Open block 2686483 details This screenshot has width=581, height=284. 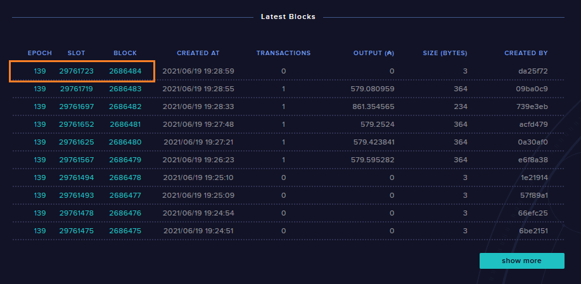click(125, 89)
